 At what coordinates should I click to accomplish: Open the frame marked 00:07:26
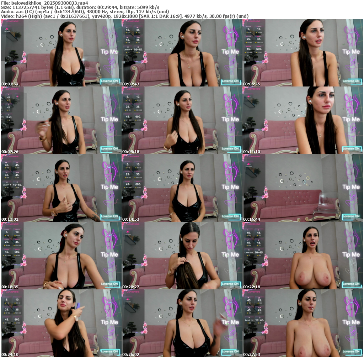coord(61,120)
